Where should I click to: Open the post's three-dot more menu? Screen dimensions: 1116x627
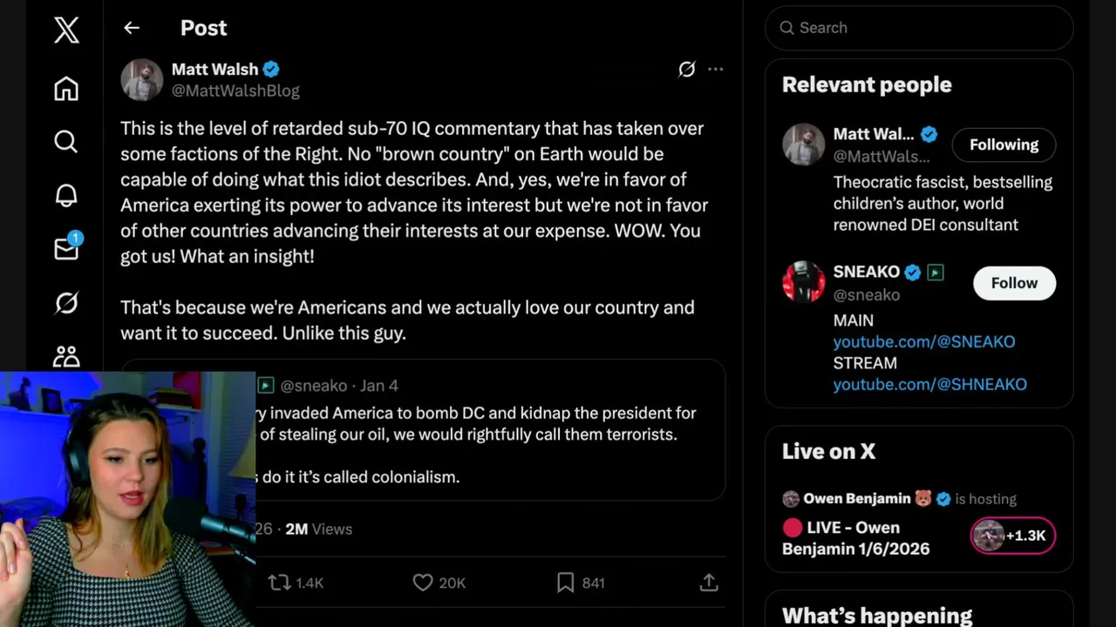(x=716, y=70)
